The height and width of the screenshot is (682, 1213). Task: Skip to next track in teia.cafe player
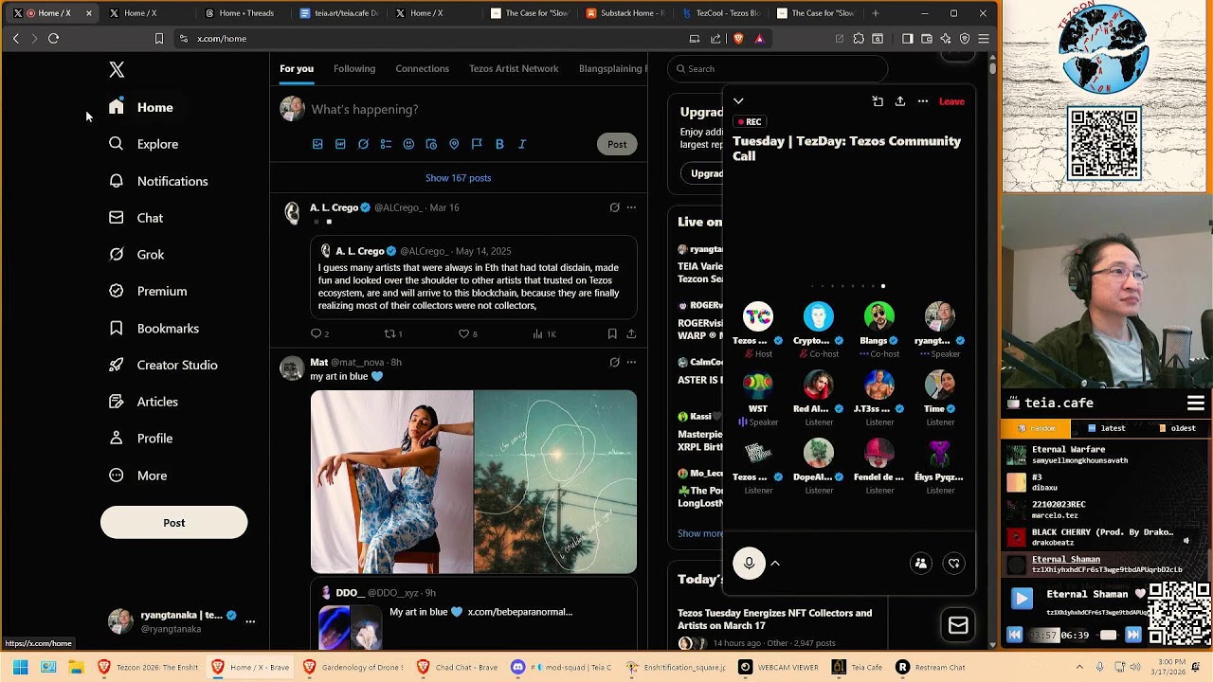(1132, 635)
